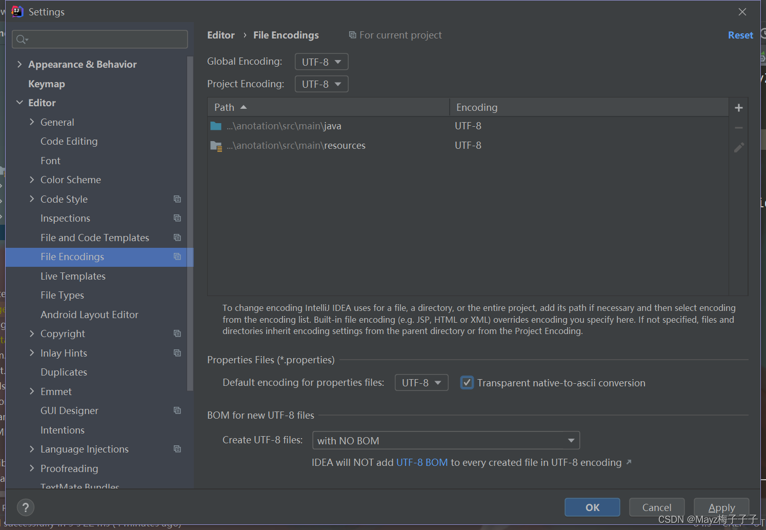
Task: Open Live Templates settings page
Action: coord(73,276)
